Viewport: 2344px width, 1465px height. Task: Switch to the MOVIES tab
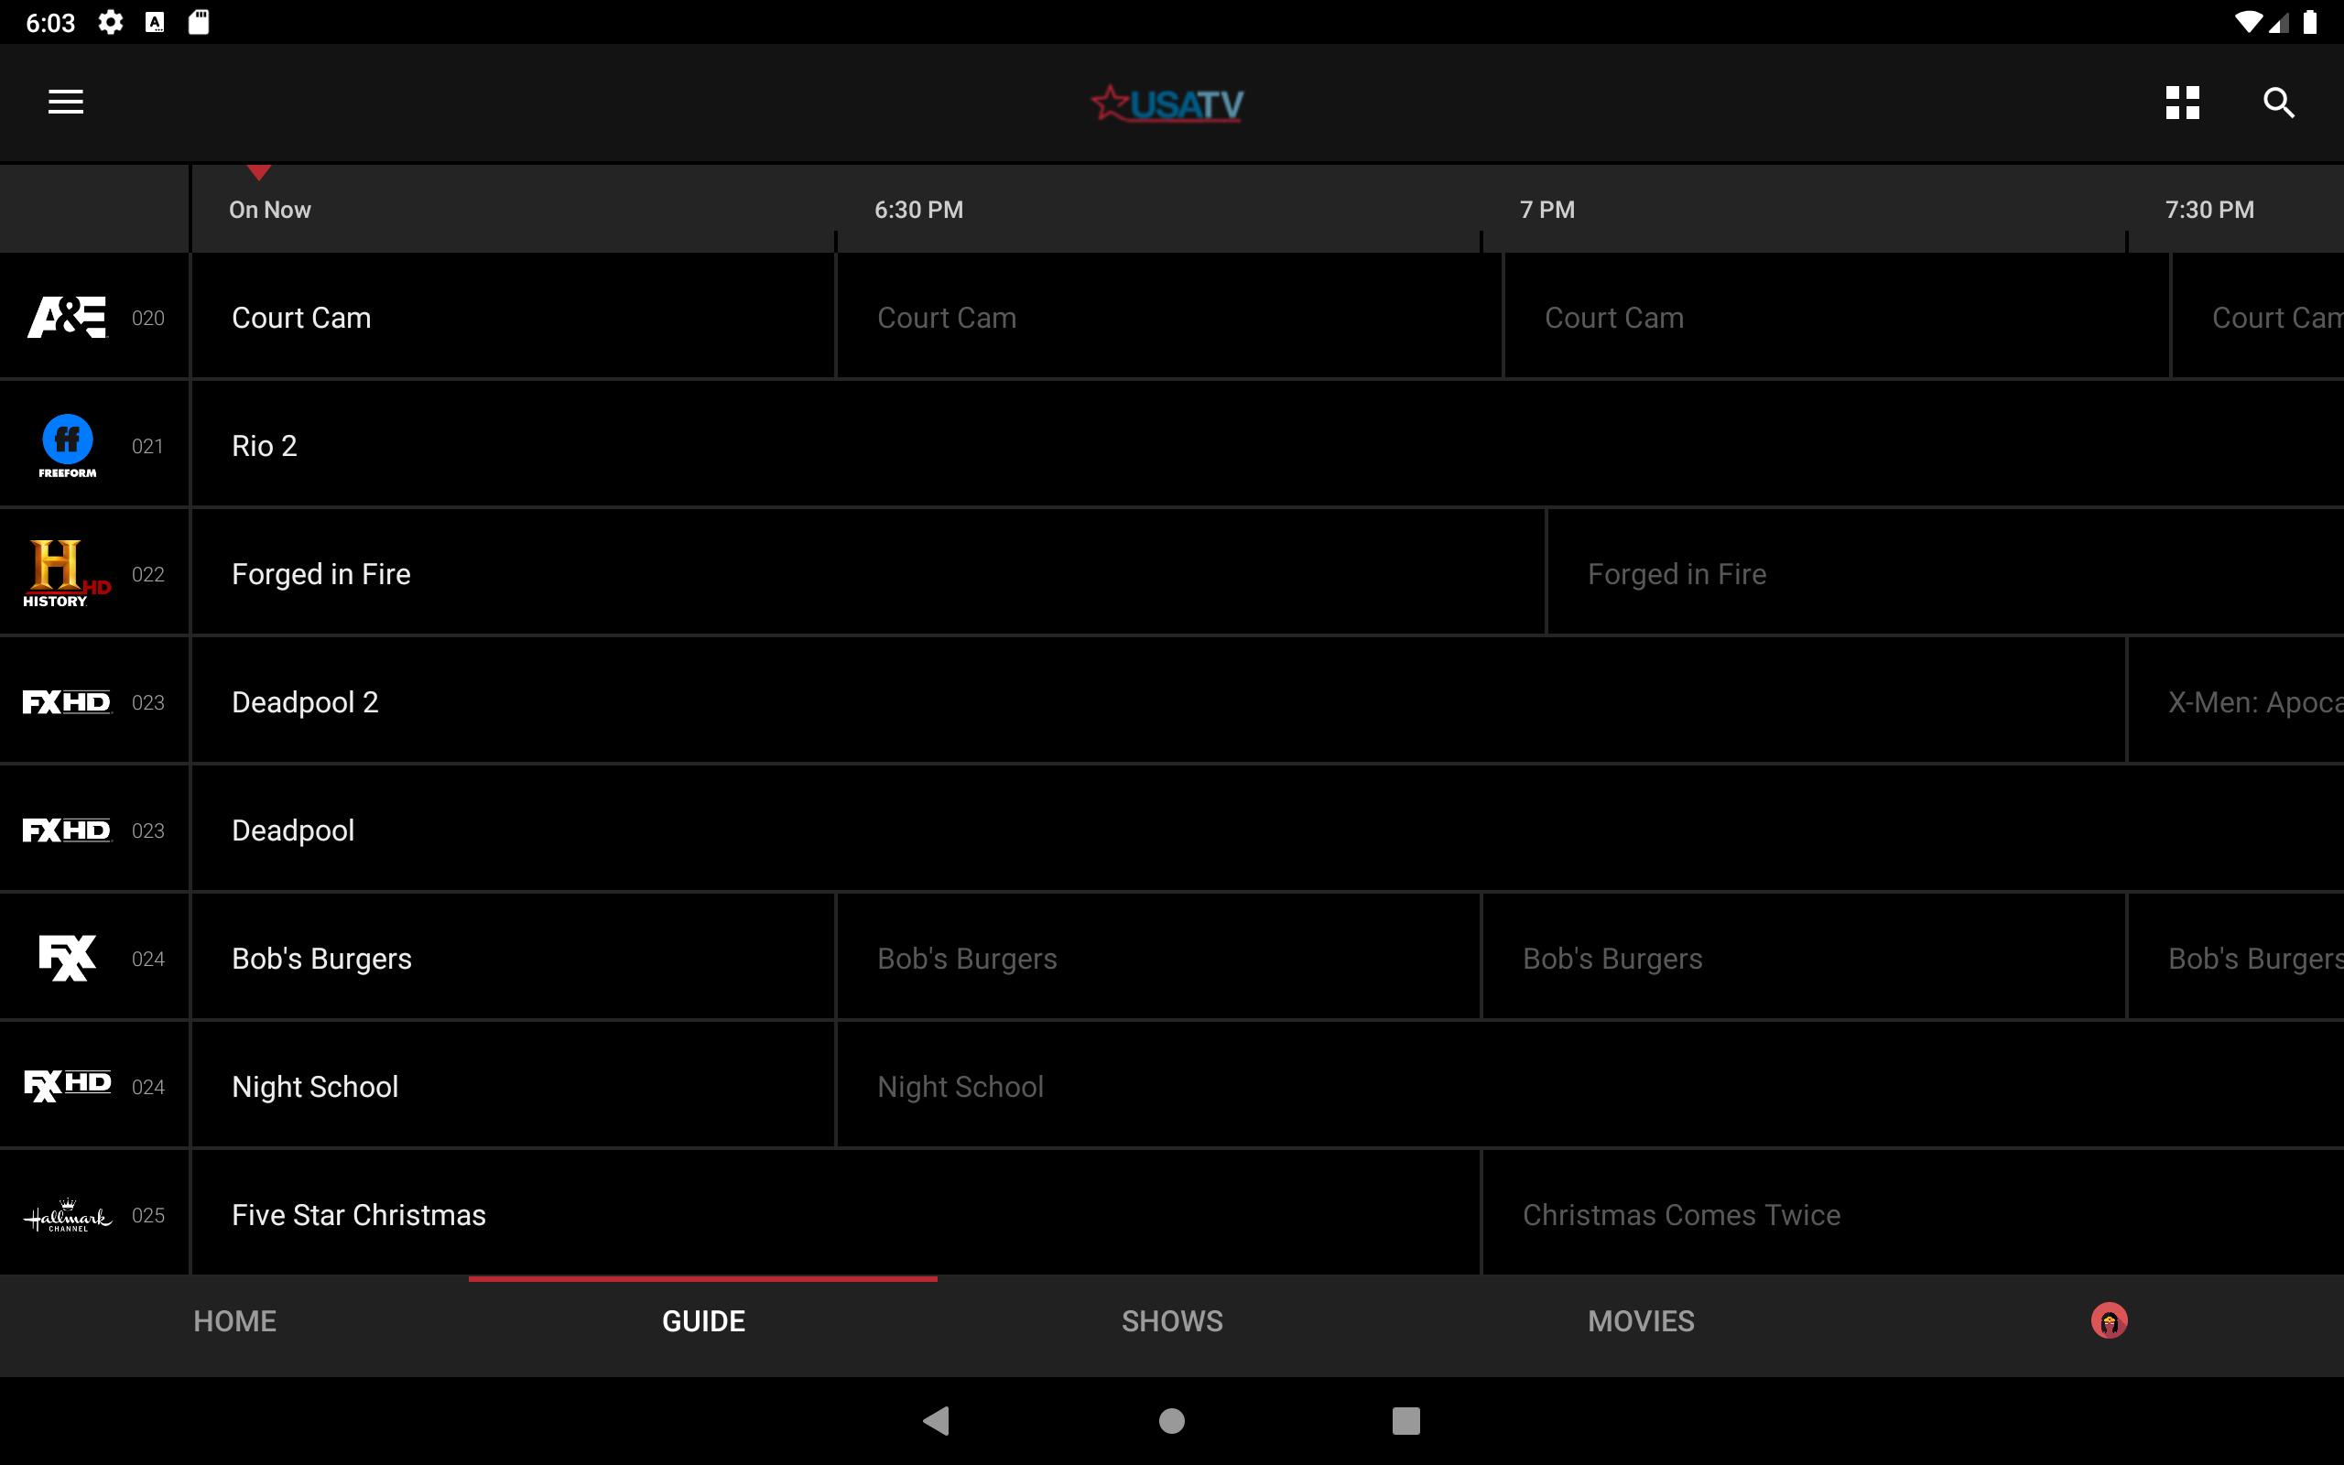1641,1320
